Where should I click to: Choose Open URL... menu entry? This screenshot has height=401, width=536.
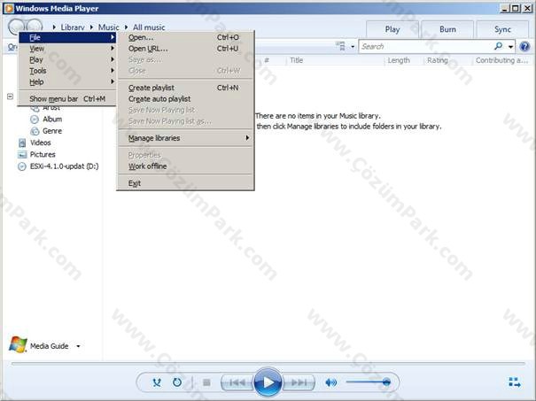[185, 49]
